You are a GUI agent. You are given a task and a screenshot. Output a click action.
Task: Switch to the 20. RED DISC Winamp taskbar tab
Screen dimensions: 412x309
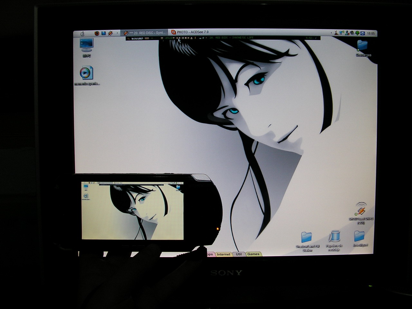pyautogui.click(x=144, y=33)
